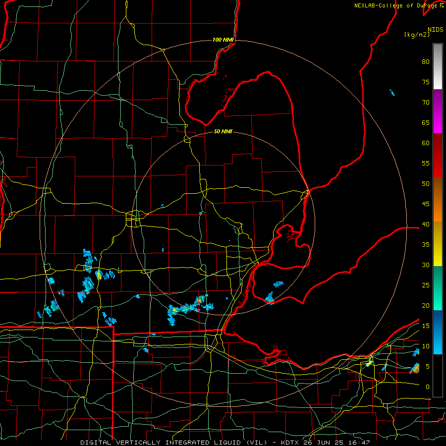Viewport: 446px width, 446px height.
Task: Click the [kg/m2] units label
Action: coord(417,35)
